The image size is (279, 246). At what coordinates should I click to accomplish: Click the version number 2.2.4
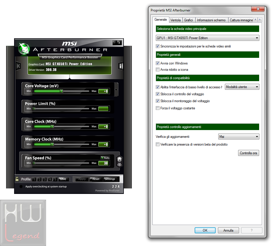[x=116, y=186]
